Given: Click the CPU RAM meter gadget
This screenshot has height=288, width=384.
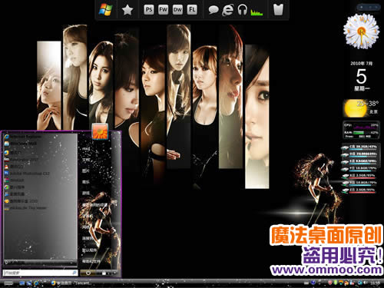Looking at the screenshot, I should [361, 130].
